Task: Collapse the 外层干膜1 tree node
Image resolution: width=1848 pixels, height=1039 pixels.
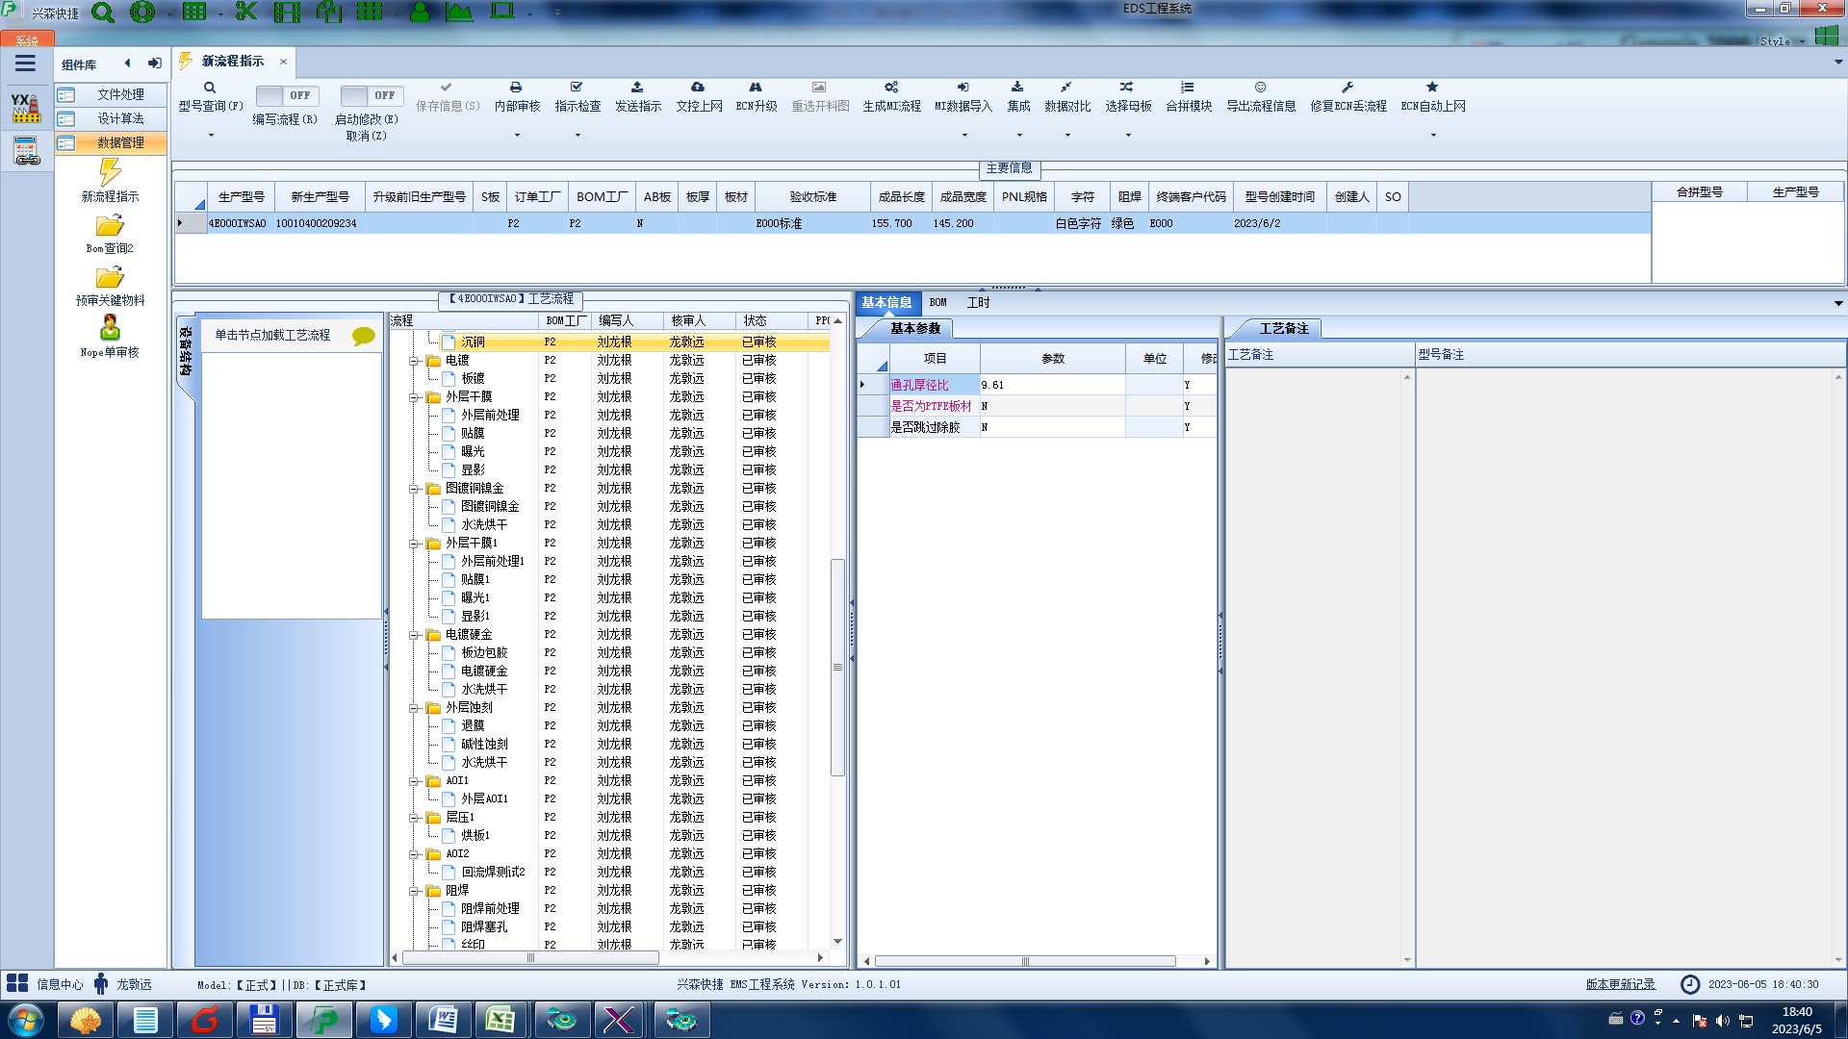Action: point(414,544)
